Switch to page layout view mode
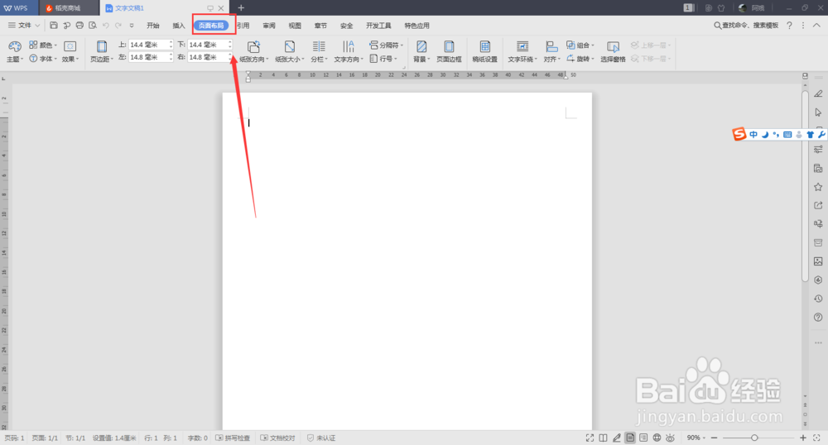 tap(630, 438)
